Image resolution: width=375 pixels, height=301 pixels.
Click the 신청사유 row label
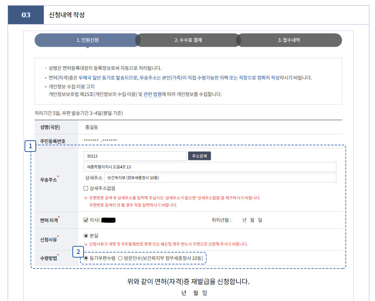click(x=49, y=240)
